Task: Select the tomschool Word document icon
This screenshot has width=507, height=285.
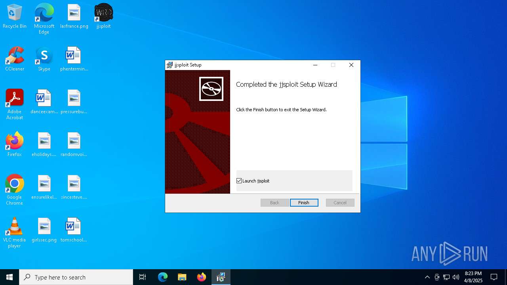Action: [74, 230]
